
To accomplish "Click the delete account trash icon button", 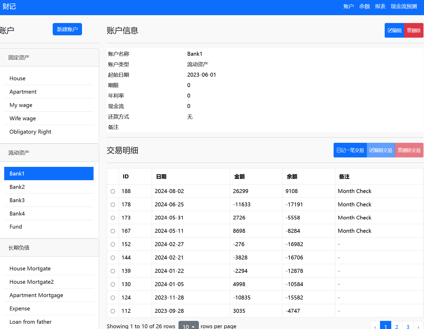I will 409,31.
